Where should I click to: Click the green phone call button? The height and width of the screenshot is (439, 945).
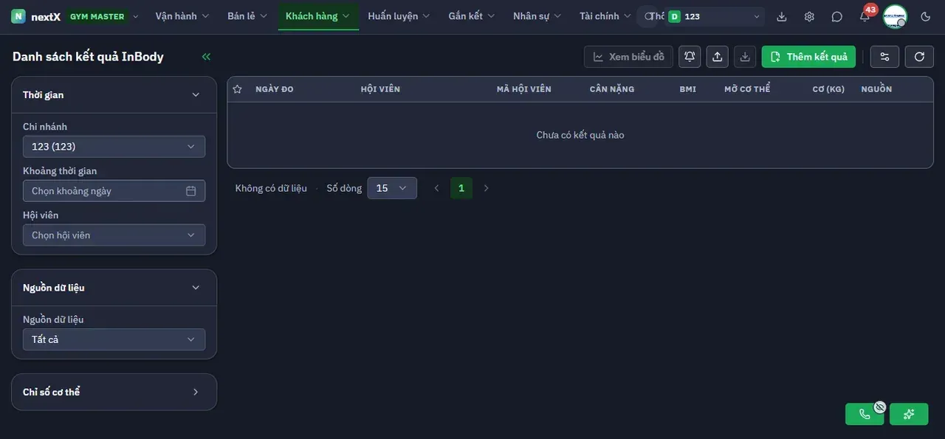coord(865,414)
